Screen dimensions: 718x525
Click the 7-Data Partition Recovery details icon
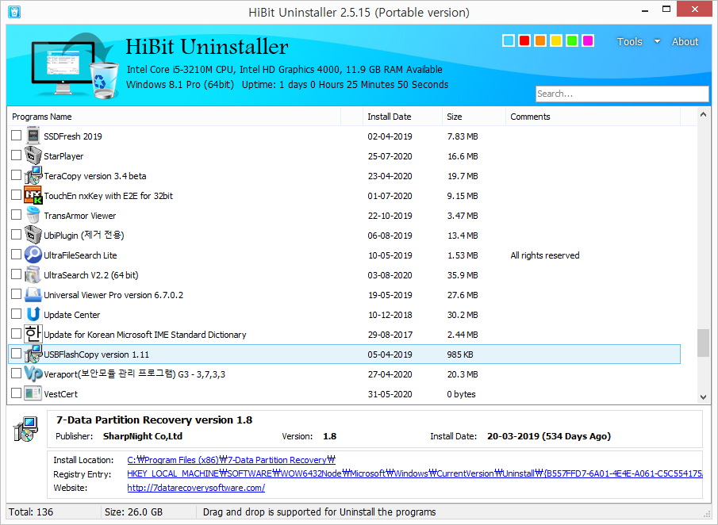[x=25, y=429]
